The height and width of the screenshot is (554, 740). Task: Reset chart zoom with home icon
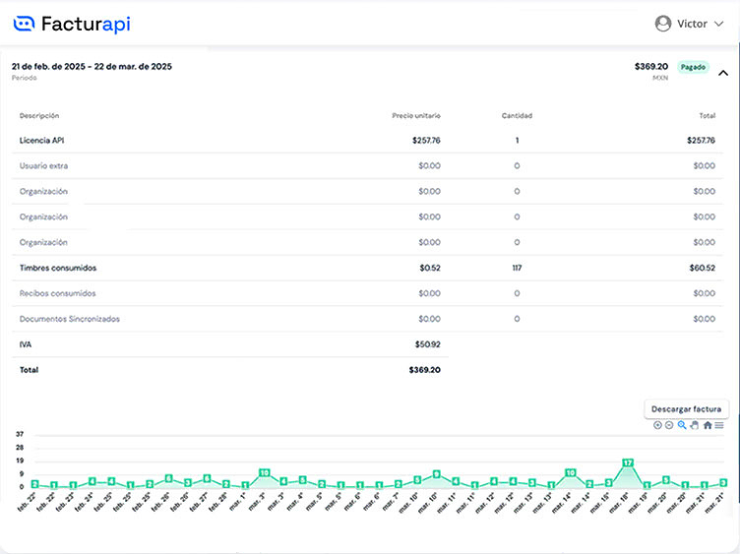708,425
